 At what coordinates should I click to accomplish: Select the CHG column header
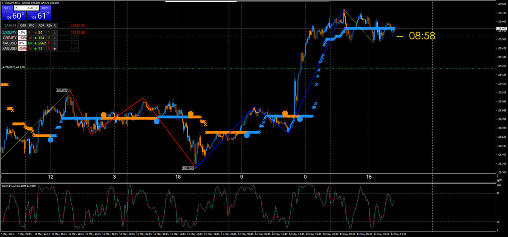(23, 25)
